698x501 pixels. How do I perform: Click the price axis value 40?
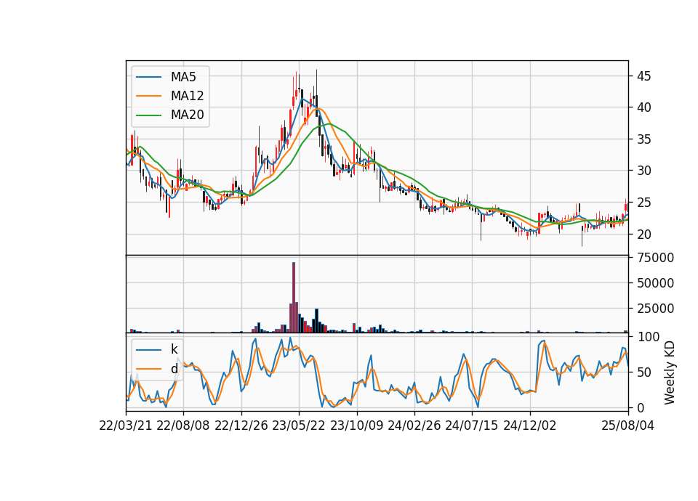[x=643, y=107]
